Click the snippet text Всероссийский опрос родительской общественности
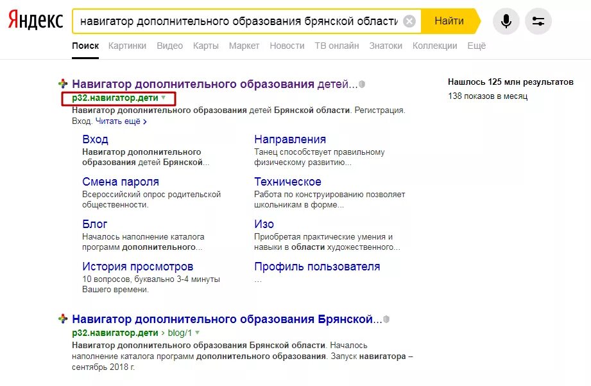This screenshot has width=591, height=386. click(x=151, y=200)
